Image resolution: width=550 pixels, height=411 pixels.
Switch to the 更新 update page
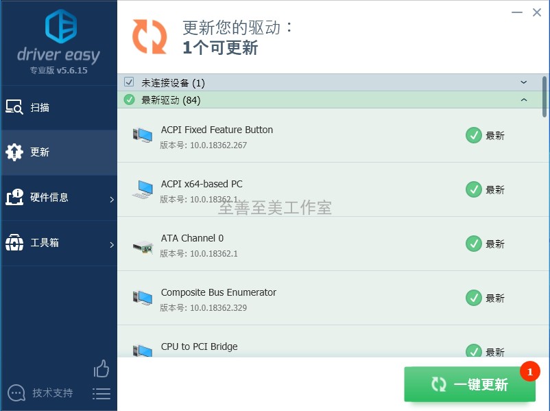(59, 152)
